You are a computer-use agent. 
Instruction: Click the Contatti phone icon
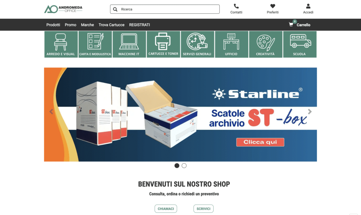(x=236, y=6)
